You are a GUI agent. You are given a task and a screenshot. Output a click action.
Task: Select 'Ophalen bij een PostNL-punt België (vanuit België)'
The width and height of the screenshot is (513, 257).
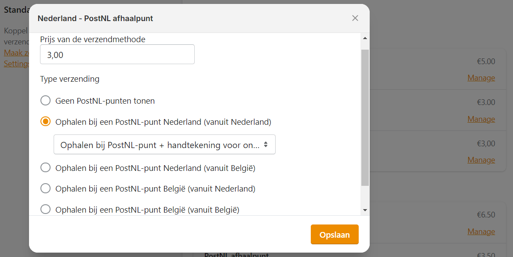45,209
